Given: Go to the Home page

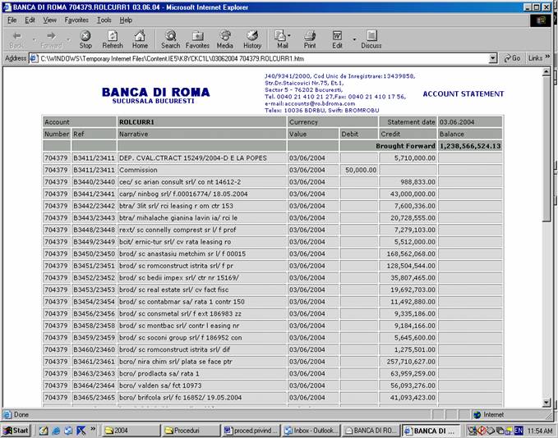Looking at the screenshot, I should pyautogui.click(x=140, y=39).
